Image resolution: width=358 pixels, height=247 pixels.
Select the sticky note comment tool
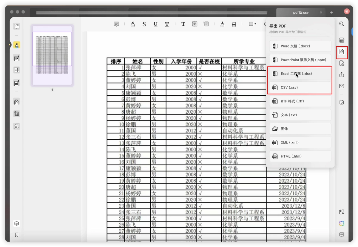[116, 24]
